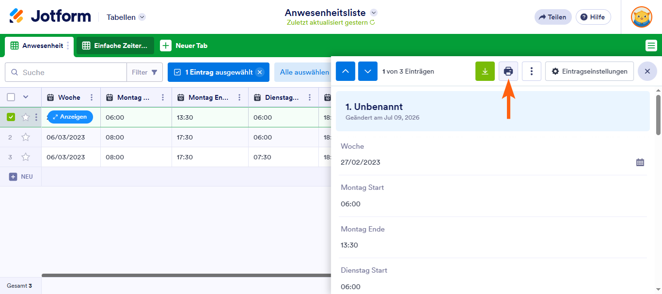Go to next entry with down arrow
662x294 pixels.
pos(368,71)
